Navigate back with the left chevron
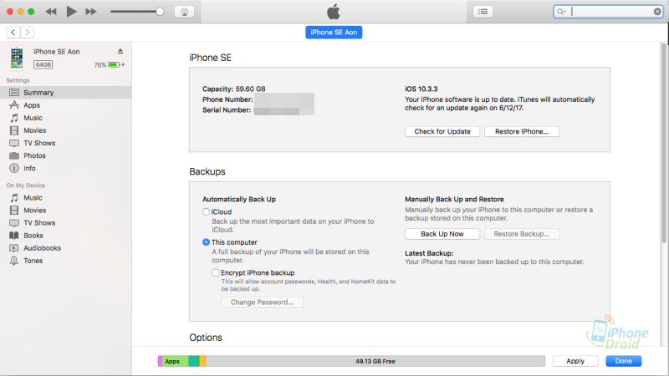The width and height of the screenshot is (669, 376). tap(13, 32)
